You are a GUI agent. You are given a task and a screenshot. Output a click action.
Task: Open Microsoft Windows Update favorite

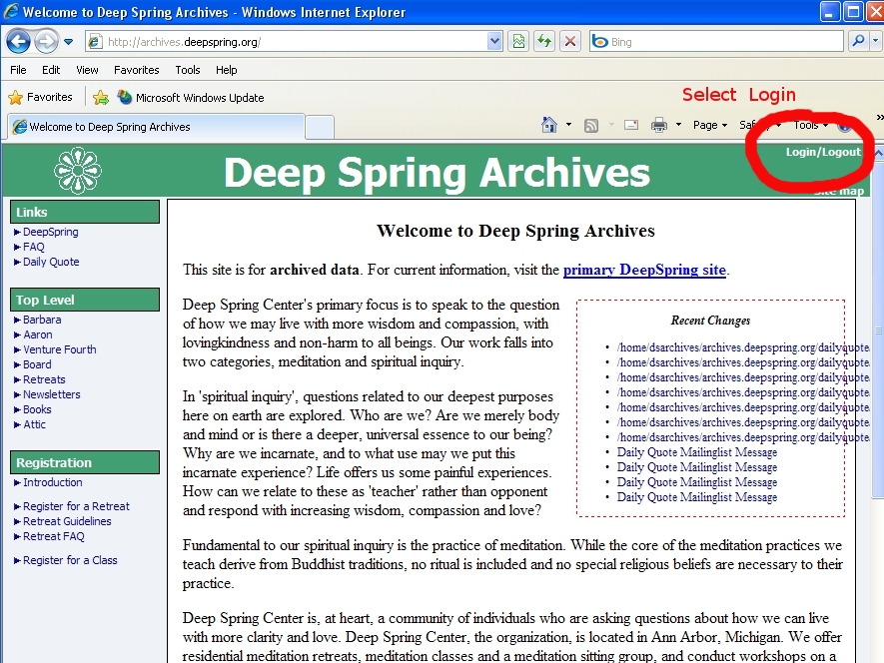[x=191, y=98]
